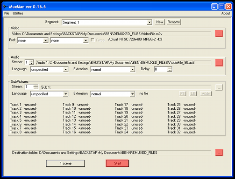Click the Track 17 -unused- entry
This screenshot has height=179, width=235.
tap(129, 105)
